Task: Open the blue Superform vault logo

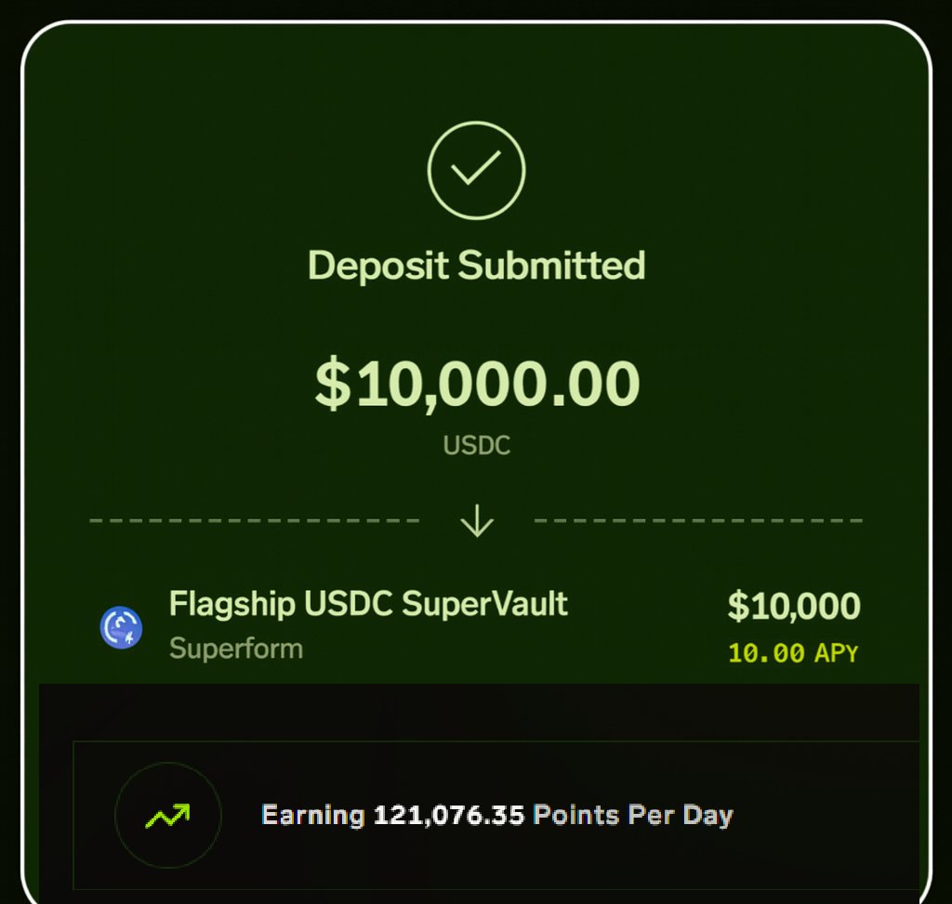Action: tap(121, 627)
